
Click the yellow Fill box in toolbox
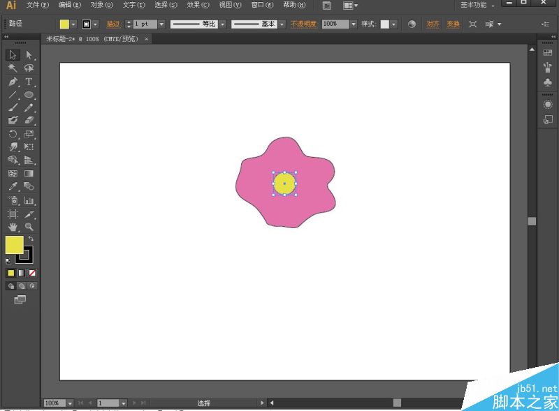tap(14, 245)
